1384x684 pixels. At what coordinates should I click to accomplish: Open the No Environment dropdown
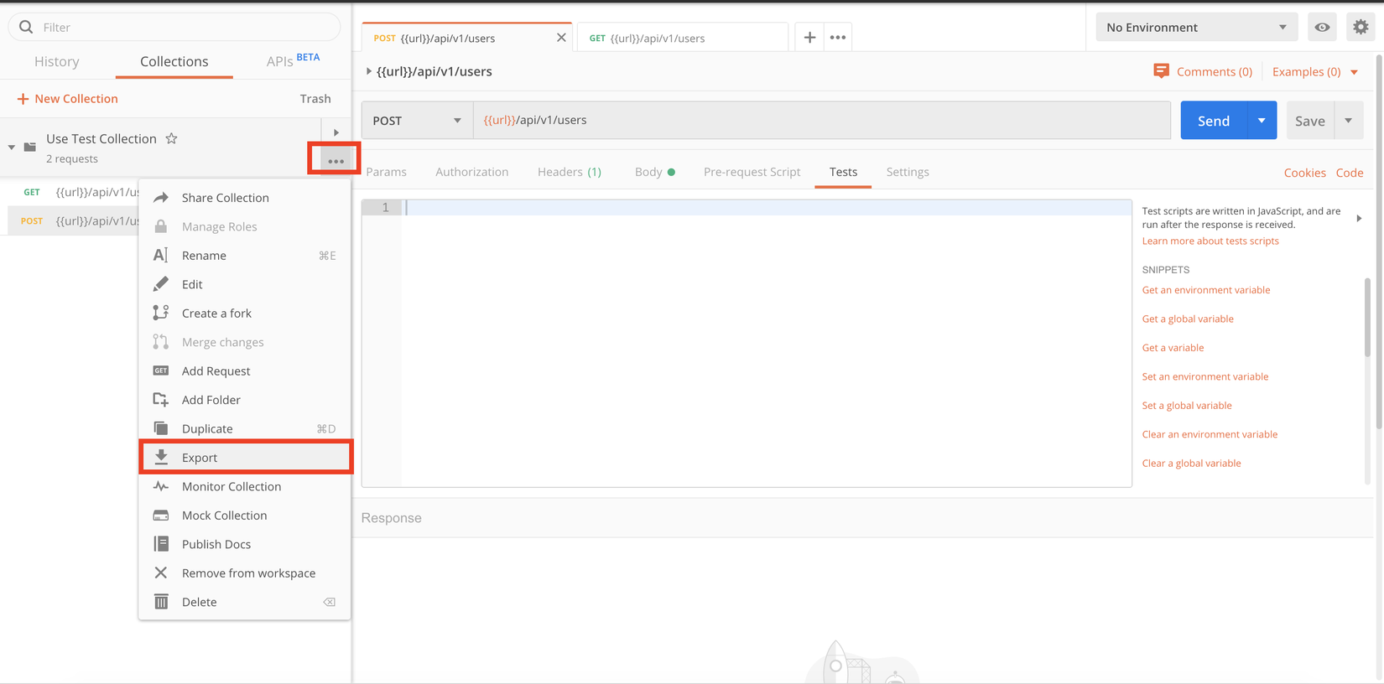point(1196,27)
